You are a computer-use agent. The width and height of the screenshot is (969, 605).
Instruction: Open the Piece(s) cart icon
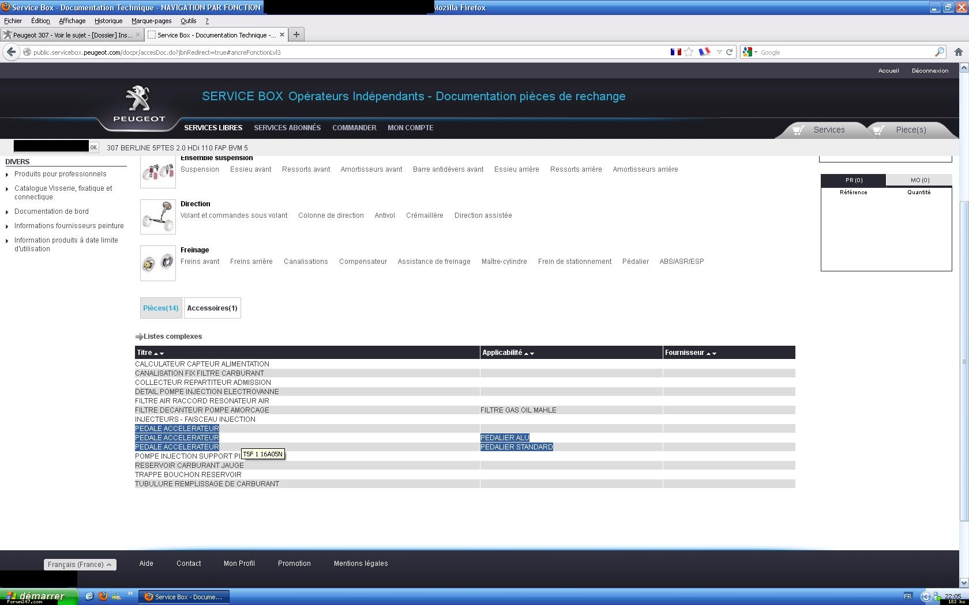[878, 130]
